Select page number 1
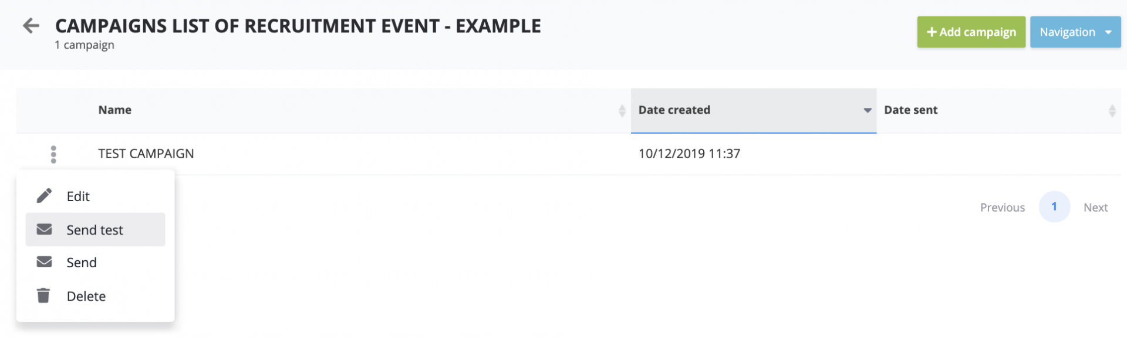 (x=1054, y=207)
